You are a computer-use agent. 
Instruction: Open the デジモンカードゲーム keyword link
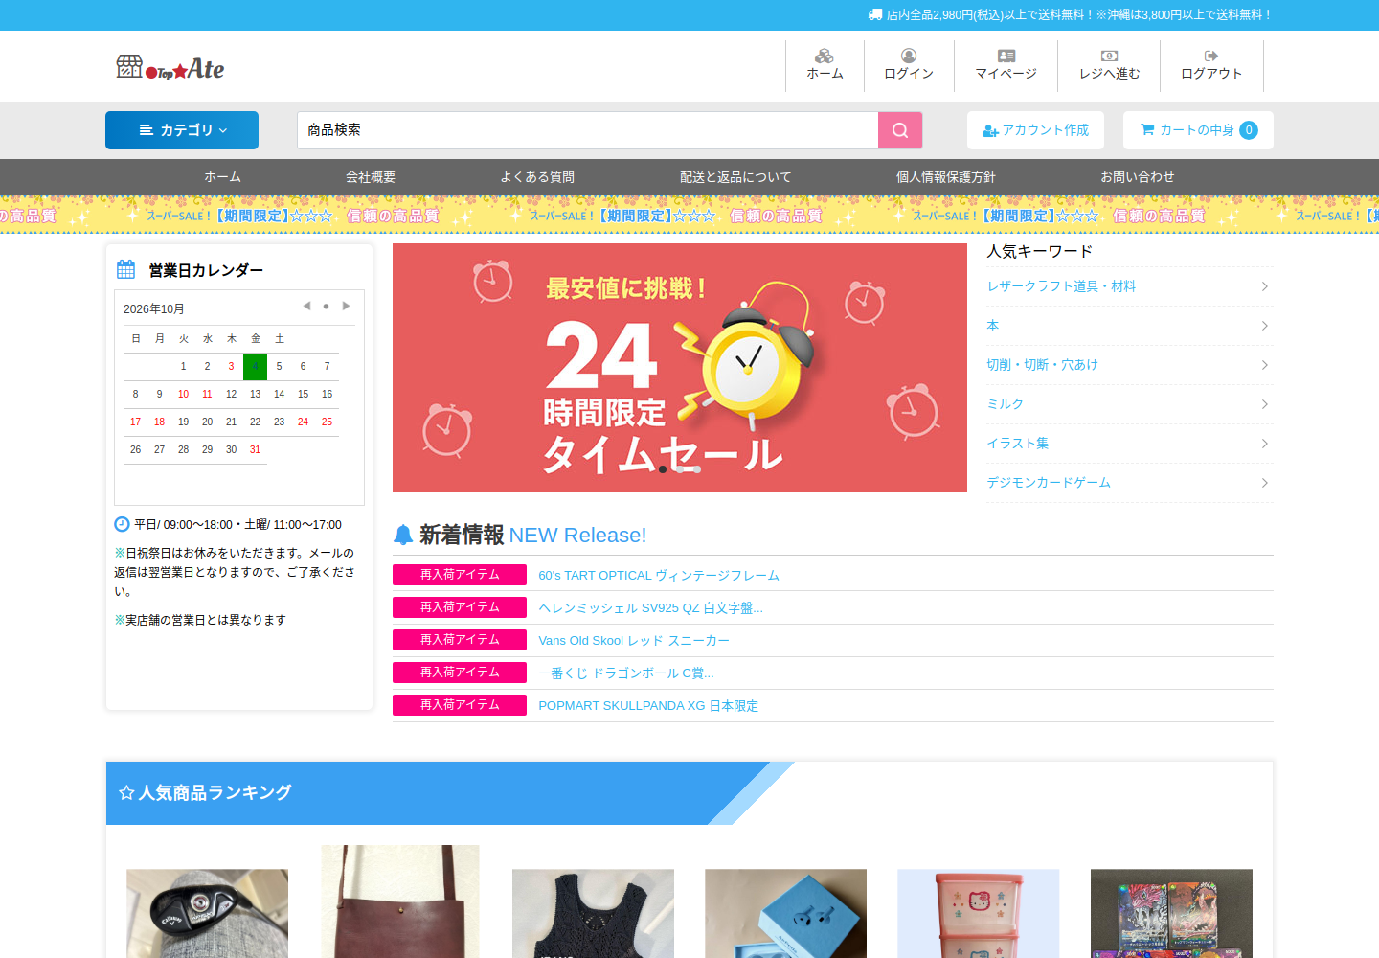[1049, 483]
